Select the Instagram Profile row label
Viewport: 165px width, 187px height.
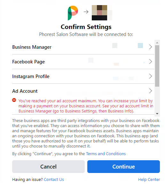(x=31, y=76)
